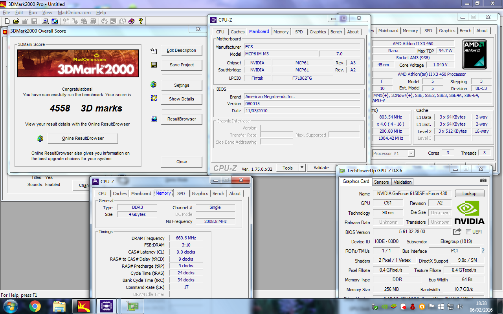Open the File menu
Image resolution: width=503 pixels, height=314 pixels.
[x=6, y=13]
